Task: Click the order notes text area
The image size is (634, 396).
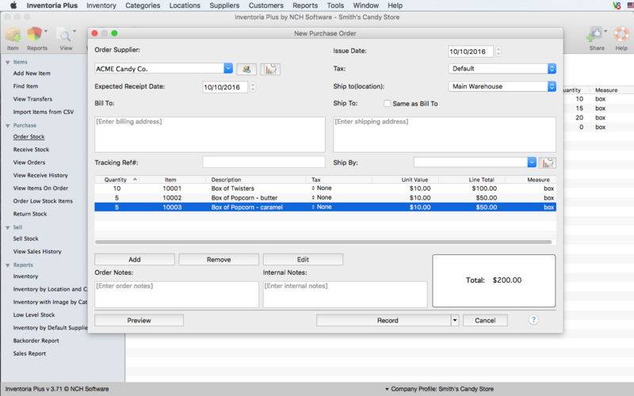Action: point(177,295)
